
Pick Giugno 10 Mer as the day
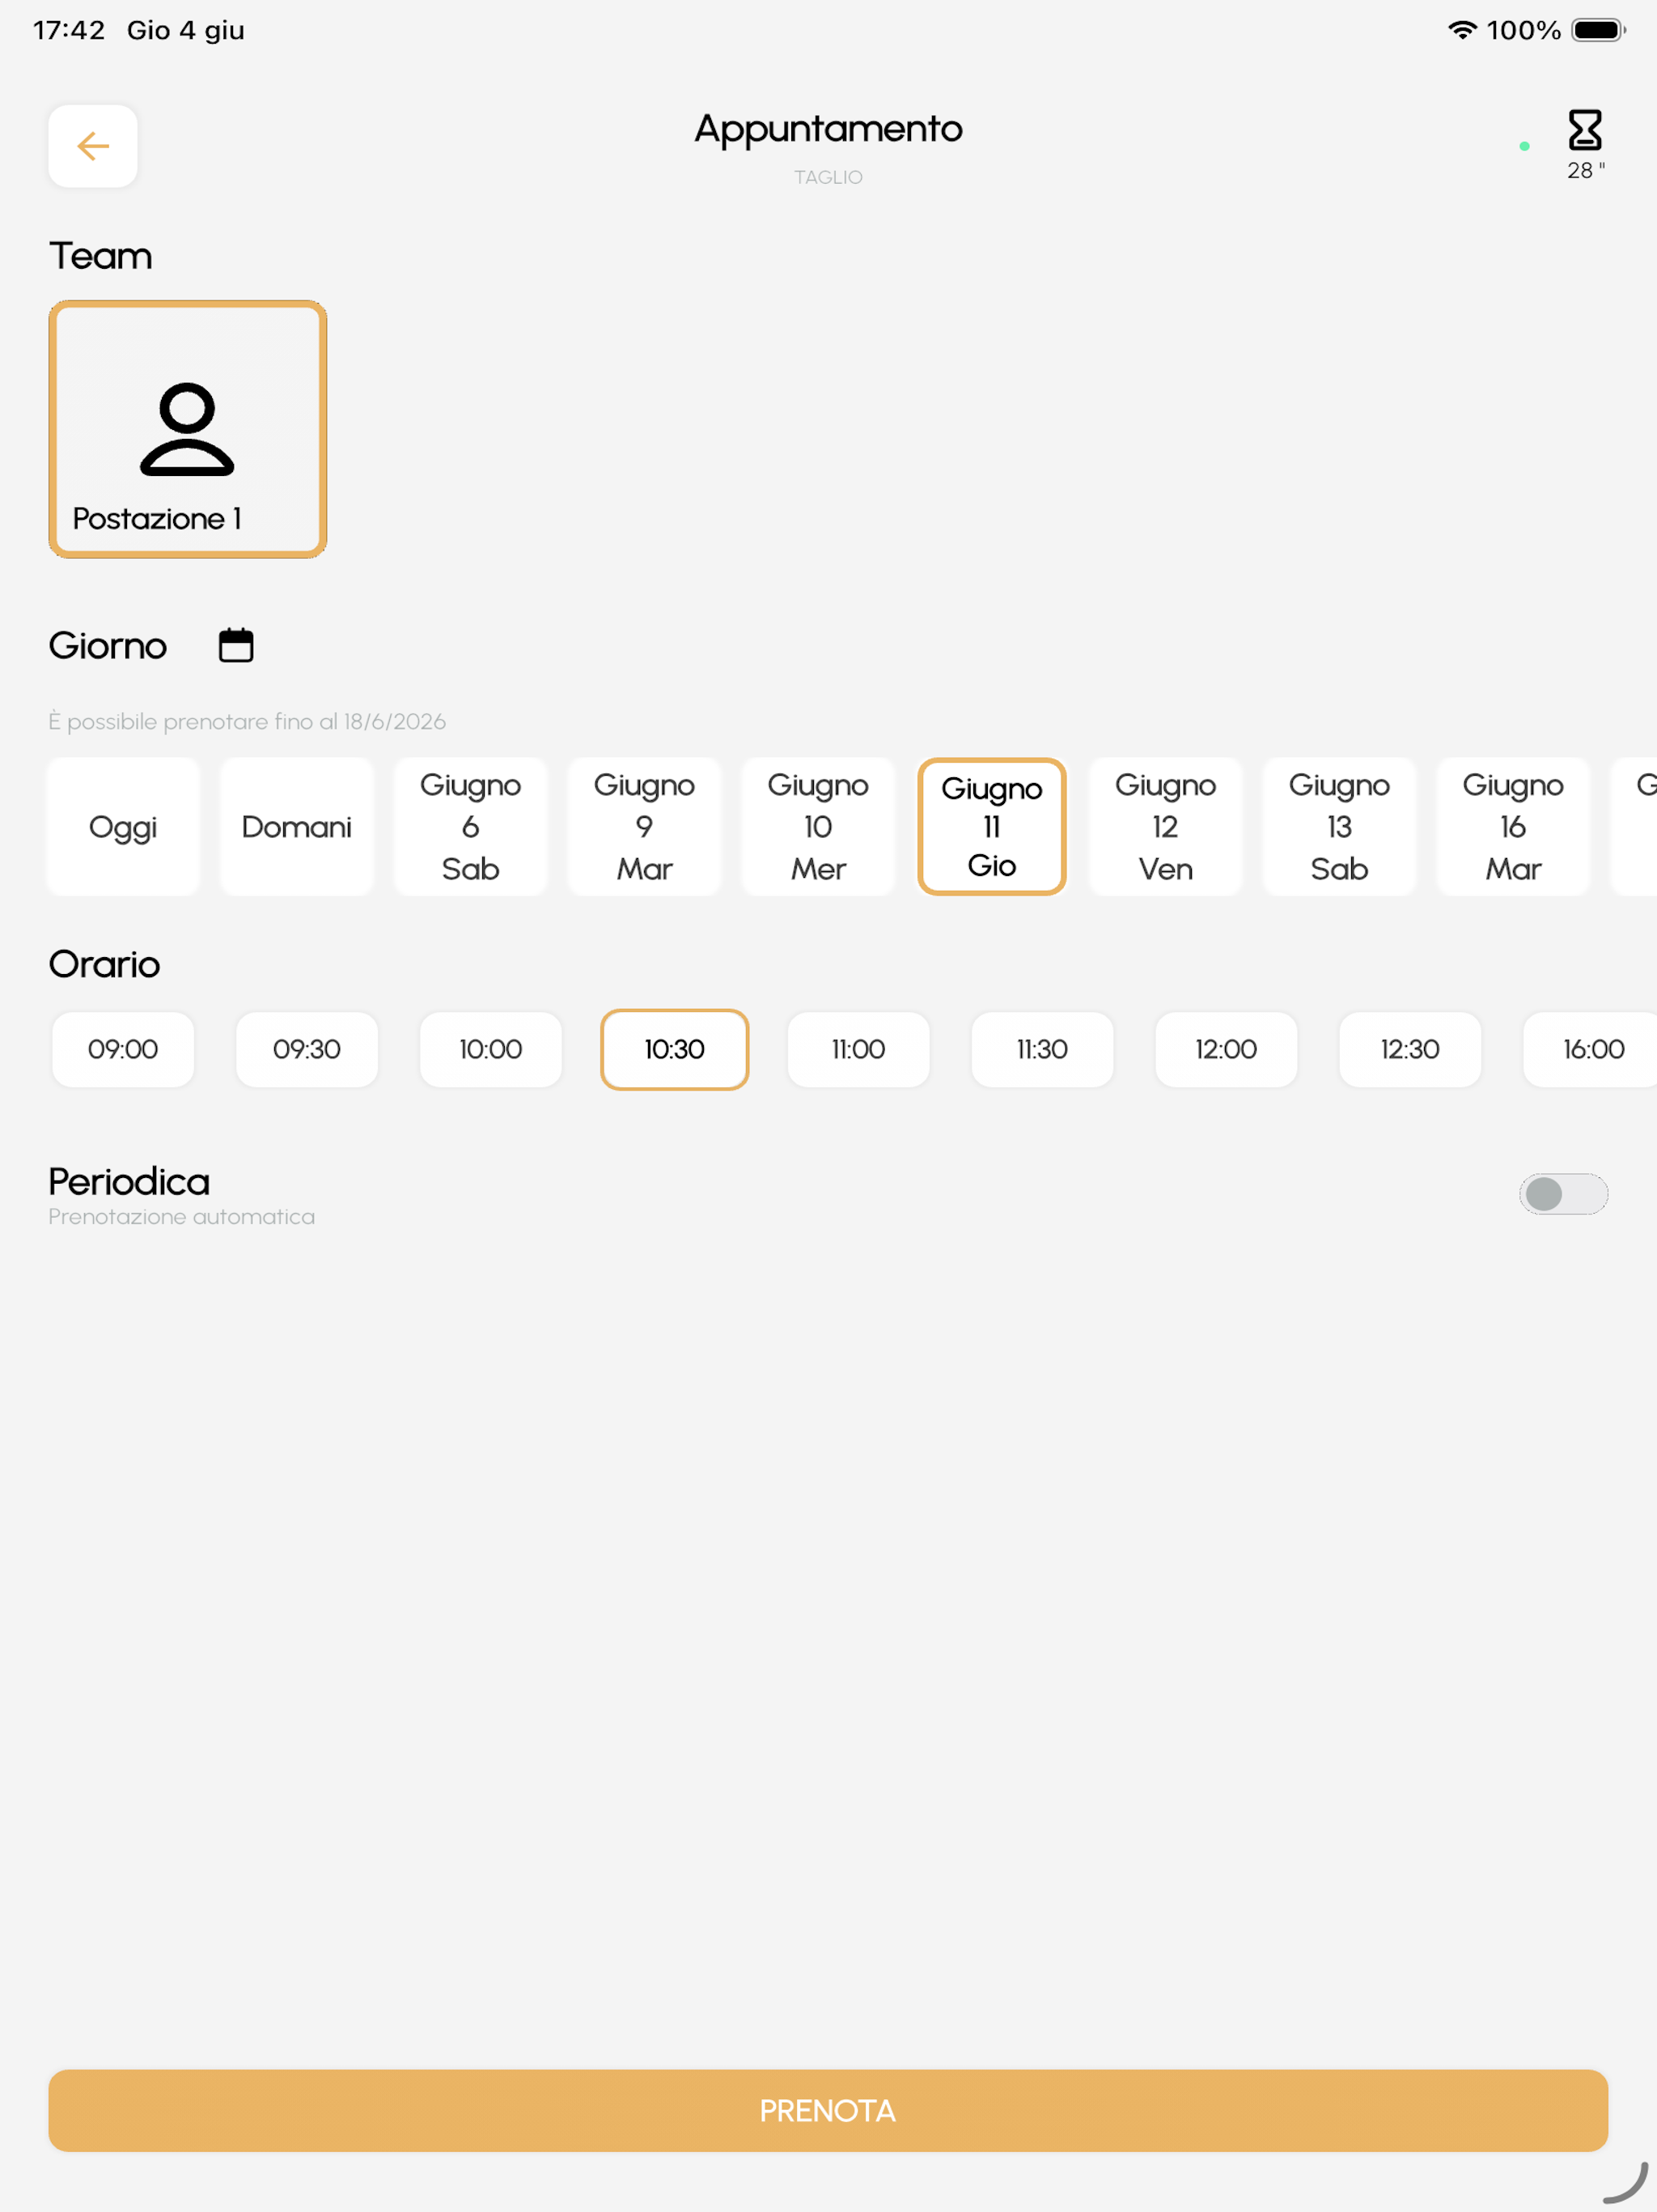[819, 827]
